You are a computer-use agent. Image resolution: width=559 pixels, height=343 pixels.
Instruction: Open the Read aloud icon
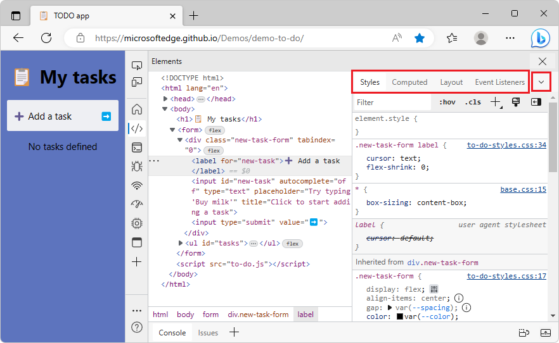[397, 38]
